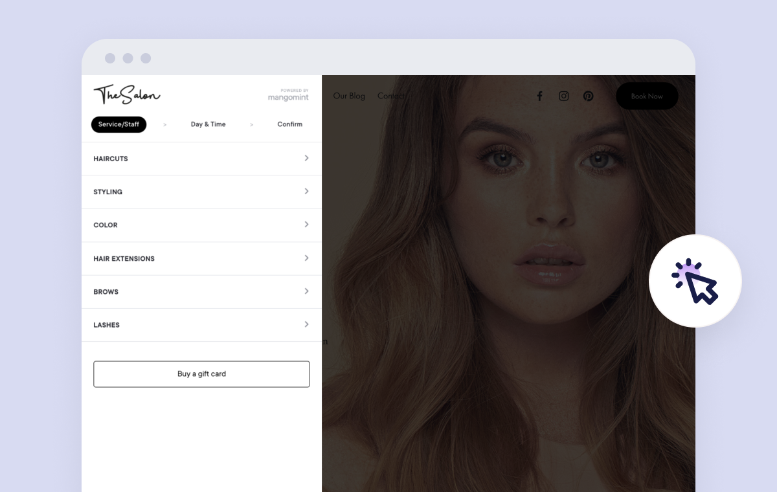Select the STYLING category label
The height and width of the screenshot is (492, 777).
108,192
